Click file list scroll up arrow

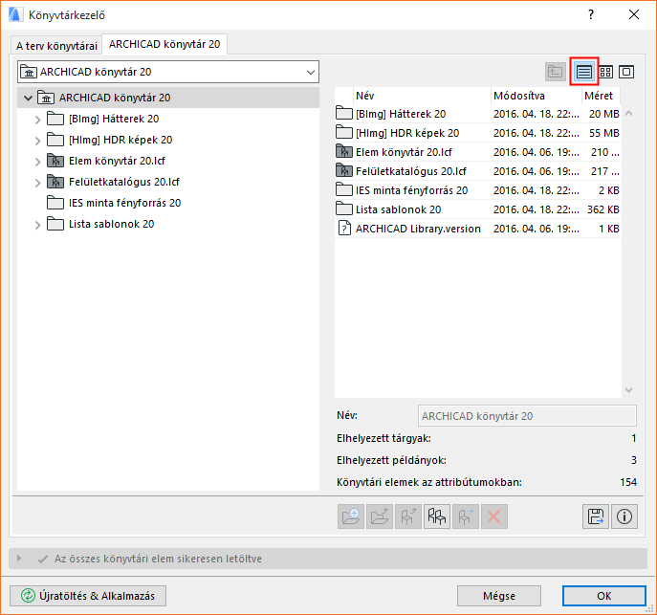point(628,113)
